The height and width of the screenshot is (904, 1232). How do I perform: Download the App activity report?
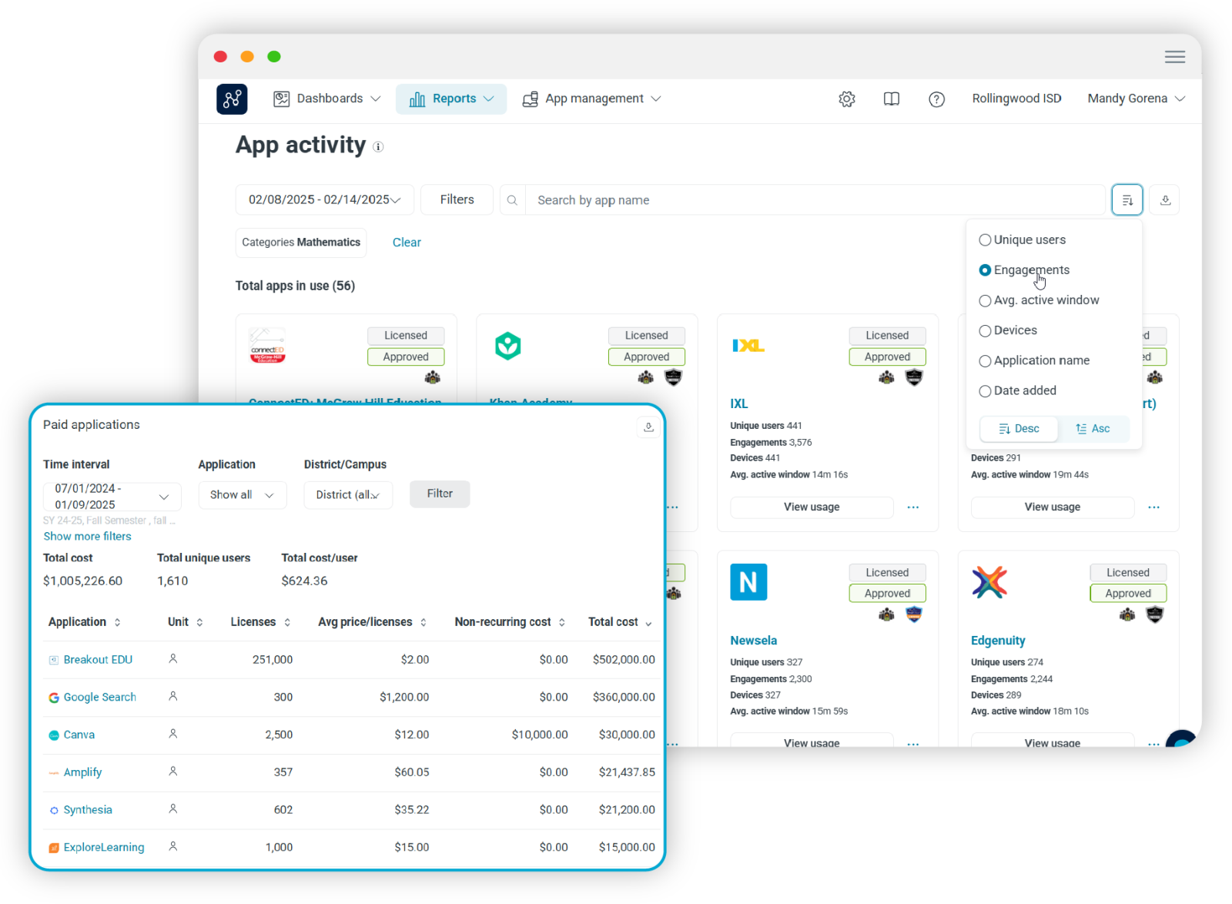tap(1165, 200)
